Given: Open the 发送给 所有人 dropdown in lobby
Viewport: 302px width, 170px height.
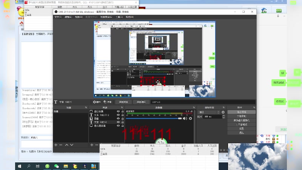Looking at the screenshot, I should pos(42,138).
